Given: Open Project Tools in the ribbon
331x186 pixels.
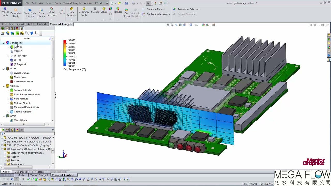Looking at the screenshot, I should click(x=5, y=12).
